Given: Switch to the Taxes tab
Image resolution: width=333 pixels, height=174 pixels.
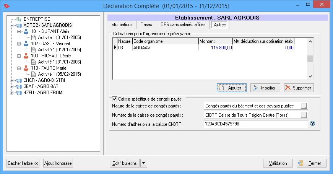Looking at the screenshot, I should tap(146, 24).
